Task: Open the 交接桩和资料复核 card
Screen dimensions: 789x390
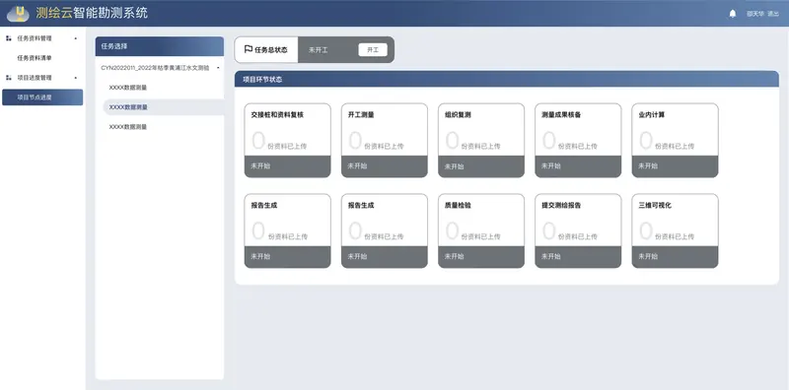Action: point(287,140)
